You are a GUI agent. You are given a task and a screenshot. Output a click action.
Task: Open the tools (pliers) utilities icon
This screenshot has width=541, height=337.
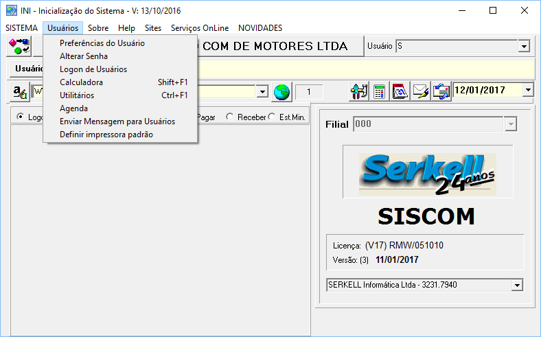[359, 92]
